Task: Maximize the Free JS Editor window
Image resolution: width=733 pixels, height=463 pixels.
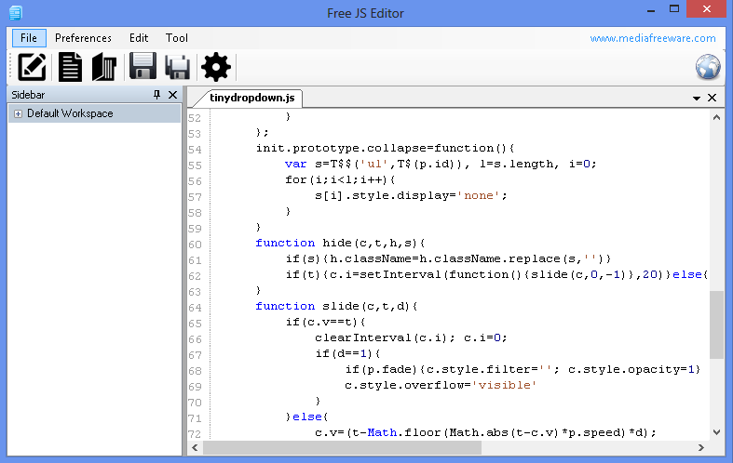Action: (674, 9)
